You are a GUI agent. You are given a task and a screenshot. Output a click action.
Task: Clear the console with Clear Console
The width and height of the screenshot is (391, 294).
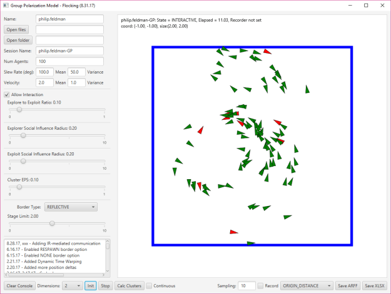(x=19, y=286)
